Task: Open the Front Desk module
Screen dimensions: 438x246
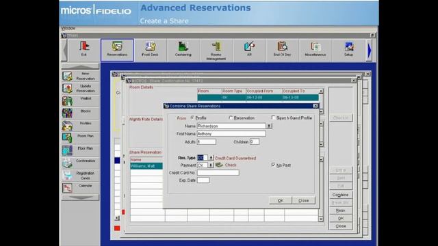Action: coord(150,50)
